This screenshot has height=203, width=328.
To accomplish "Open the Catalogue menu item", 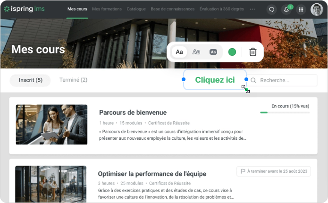I will pyautogui.click(x=136, y=9).
